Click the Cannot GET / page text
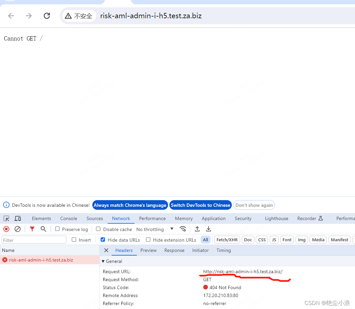 click(23, 39)
